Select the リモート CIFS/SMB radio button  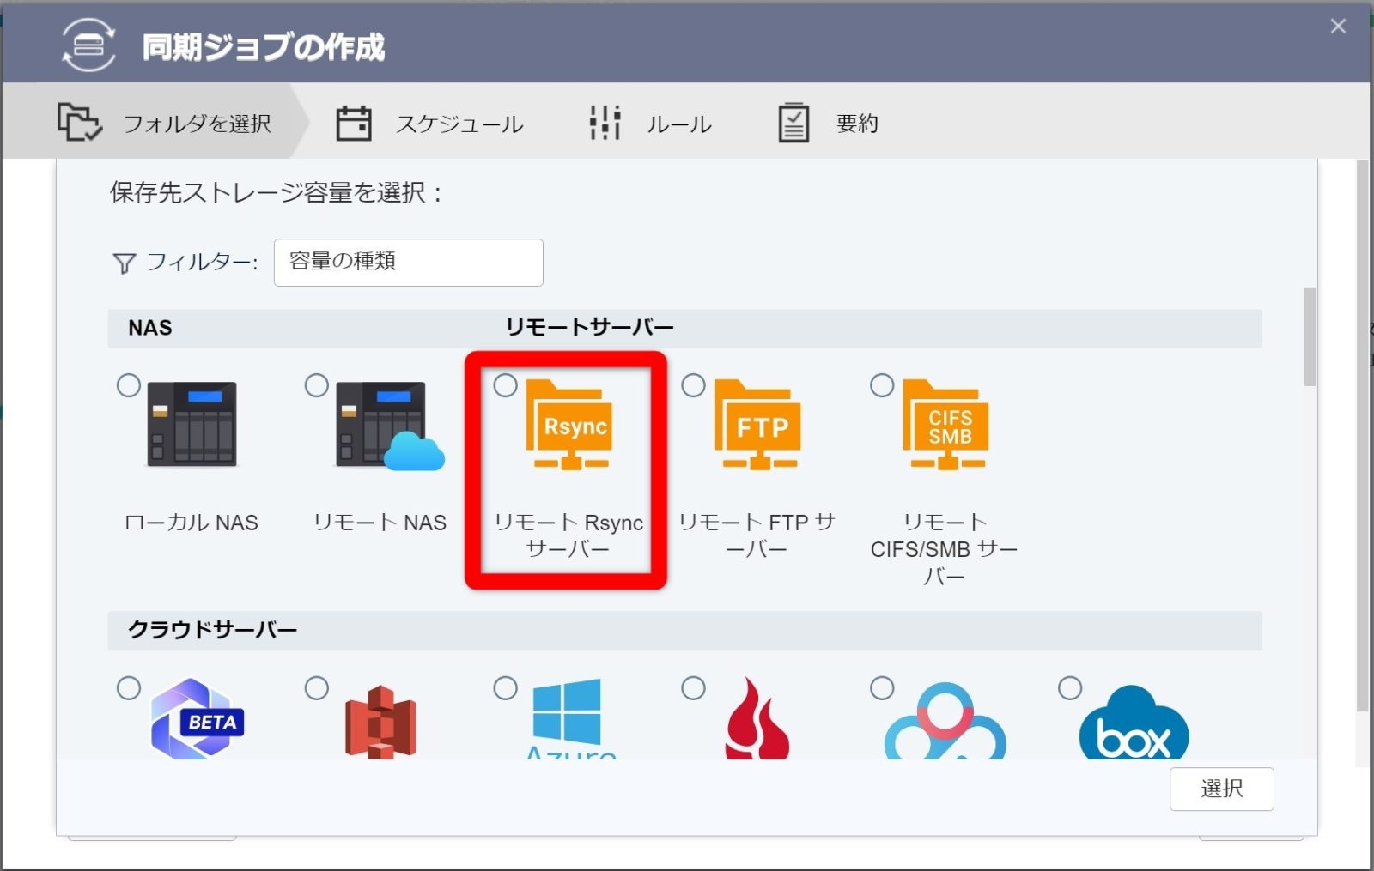coord(882,385)
